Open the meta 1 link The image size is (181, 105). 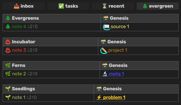pos(116,74)
